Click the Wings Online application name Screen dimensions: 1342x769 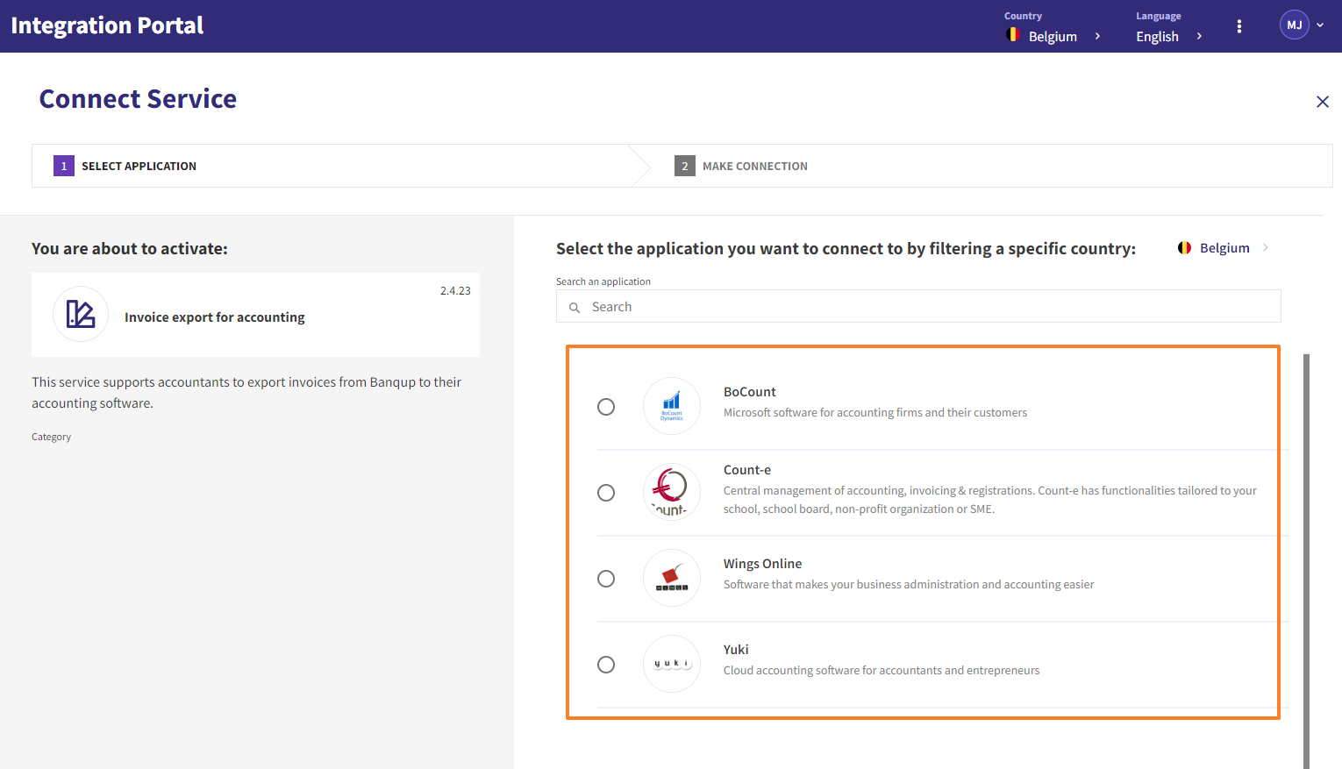(x=763, y=564)
